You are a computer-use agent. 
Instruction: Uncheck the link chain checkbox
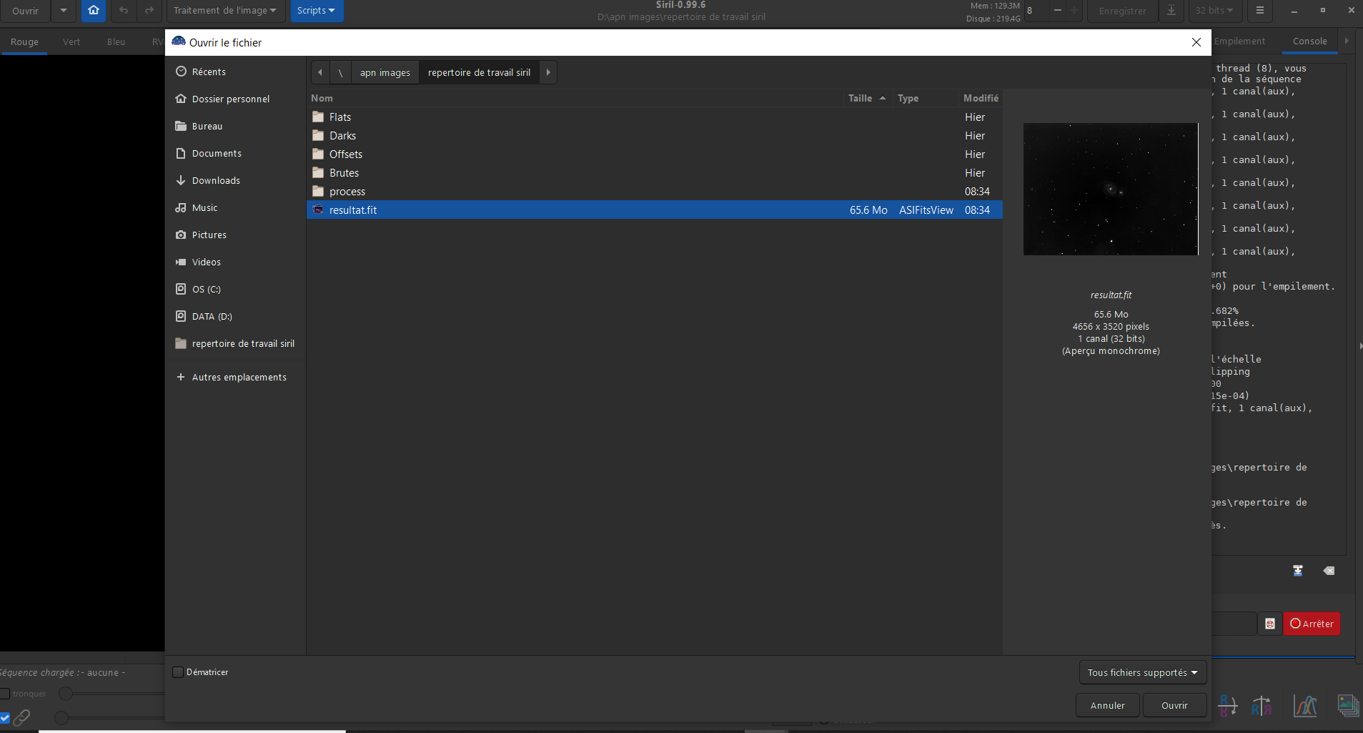pos(5,717)
